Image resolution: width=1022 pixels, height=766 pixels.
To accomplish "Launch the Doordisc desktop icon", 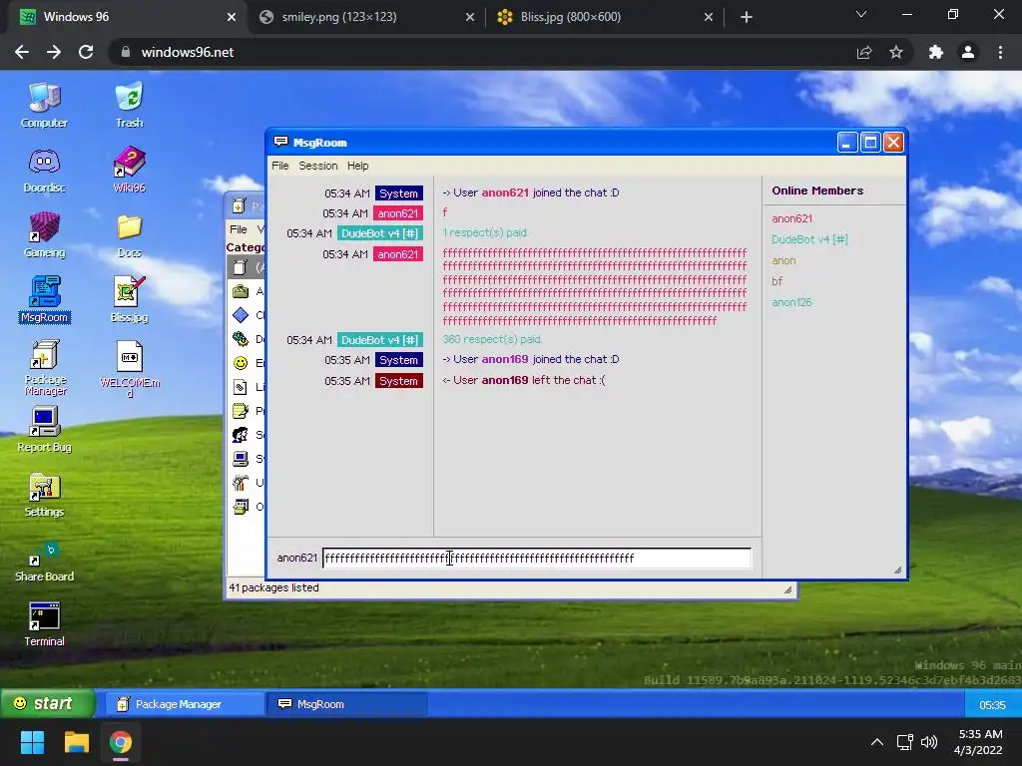I will tap(44, 170).
